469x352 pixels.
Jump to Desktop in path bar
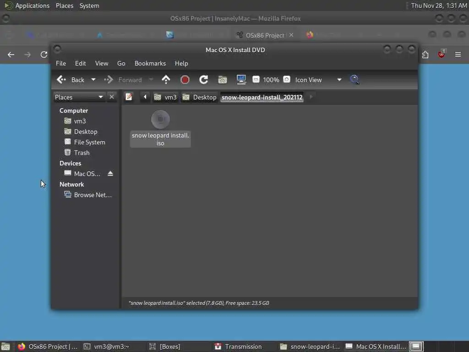(x=200, y=97)
